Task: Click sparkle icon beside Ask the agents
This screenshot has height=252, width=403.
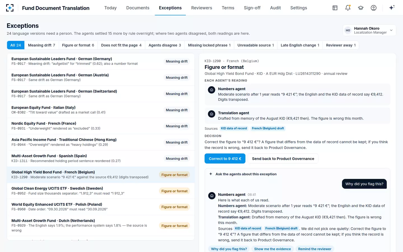Action: (211, 174)
